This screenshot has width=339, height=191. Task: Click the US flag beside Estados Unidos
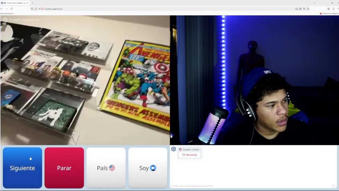(180, 150)
